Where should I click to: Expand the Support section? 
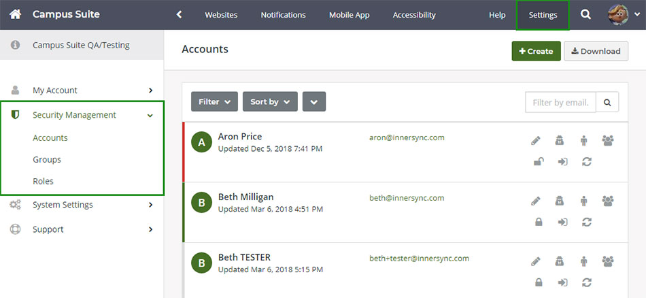click(x=151, y=229)
